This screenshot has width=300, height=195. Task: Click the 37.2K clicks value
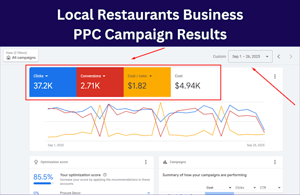pos(43,86)
